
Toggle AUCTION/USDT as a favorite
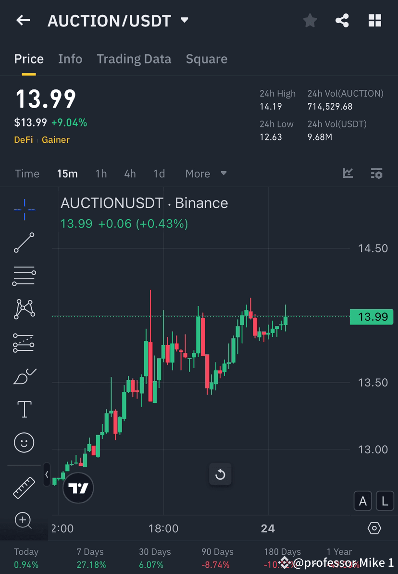pyautogui.click(x=310, y=20)
